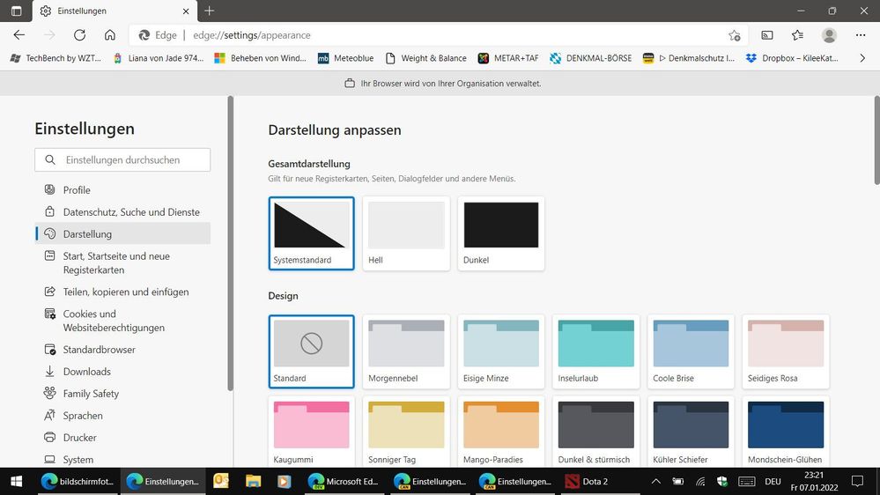Open Standardbrowser settings section
The width and height of the screenshot is (880, 495).
click(x=123, y=350)
